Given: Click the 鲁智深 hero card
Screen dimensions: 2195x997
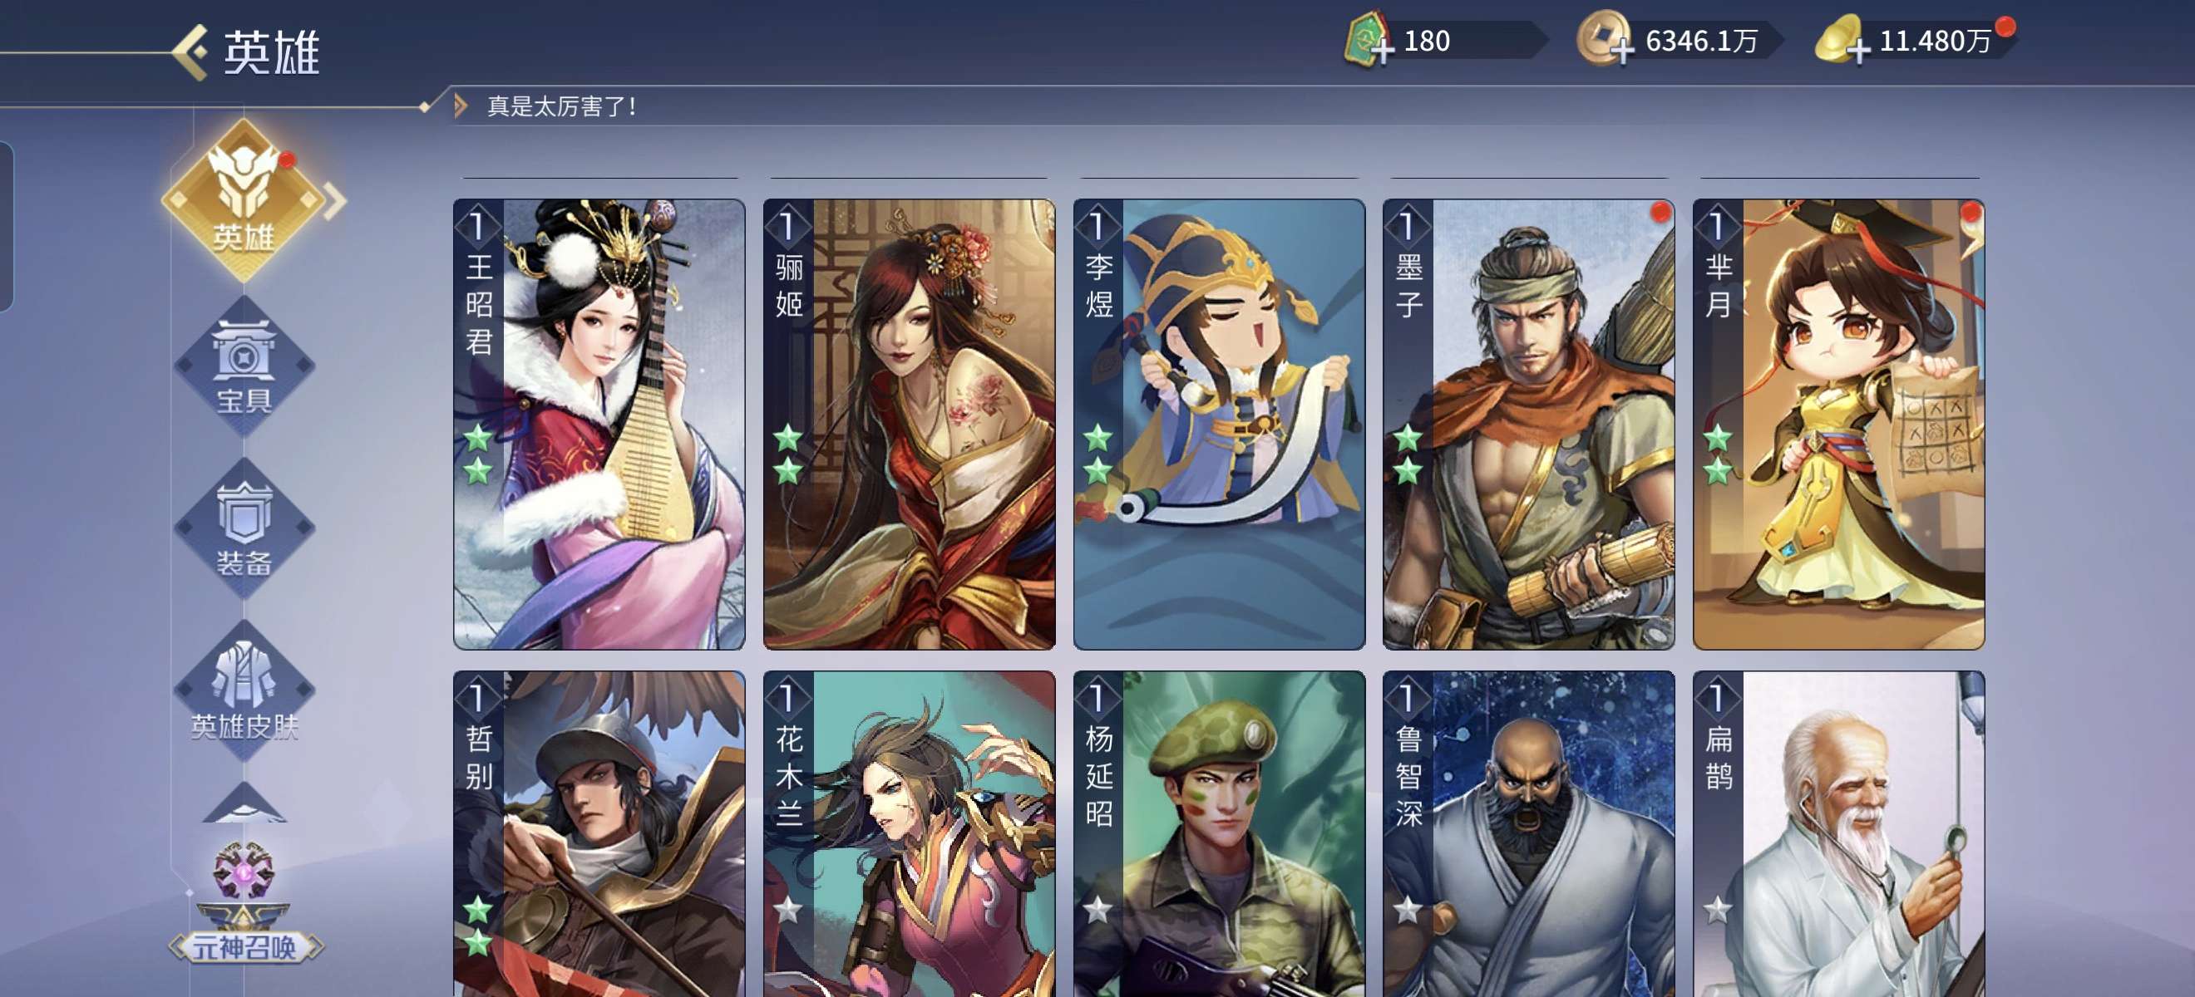Looking at the screenshot, I should pos(1529,833).
